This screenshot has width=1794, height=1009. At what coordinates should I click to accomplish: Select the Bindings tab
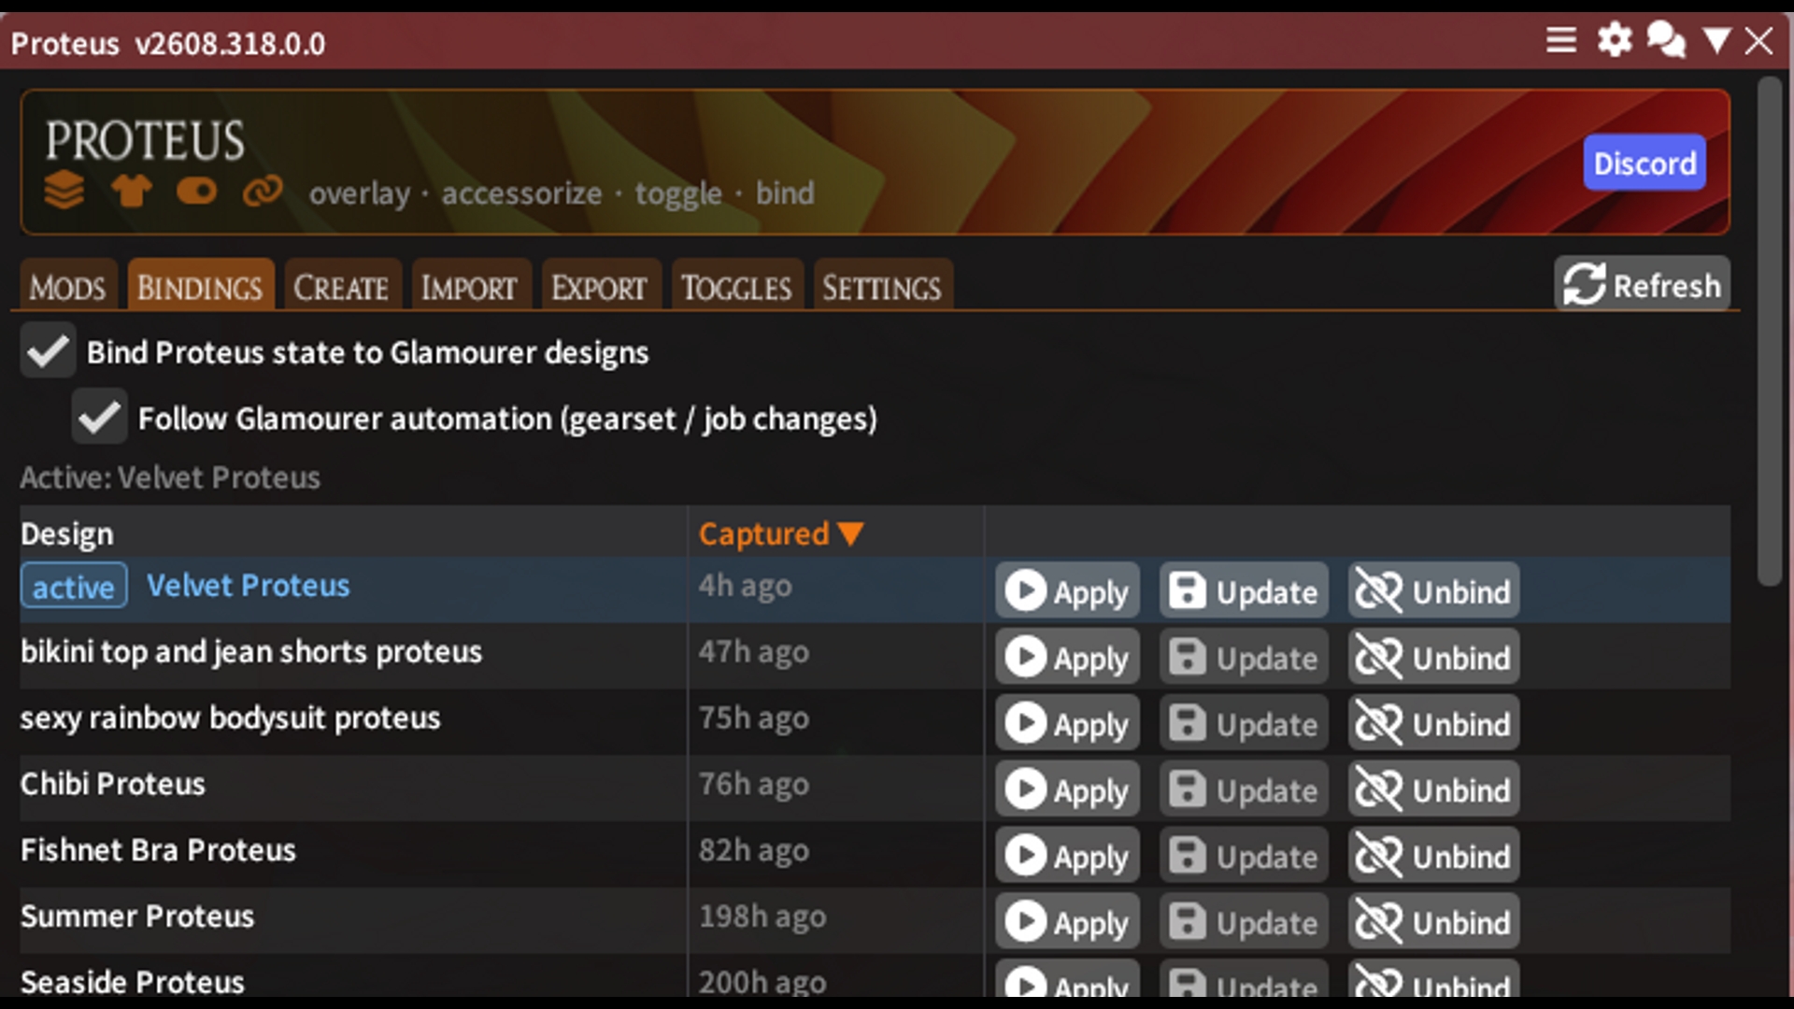[200, 286]
